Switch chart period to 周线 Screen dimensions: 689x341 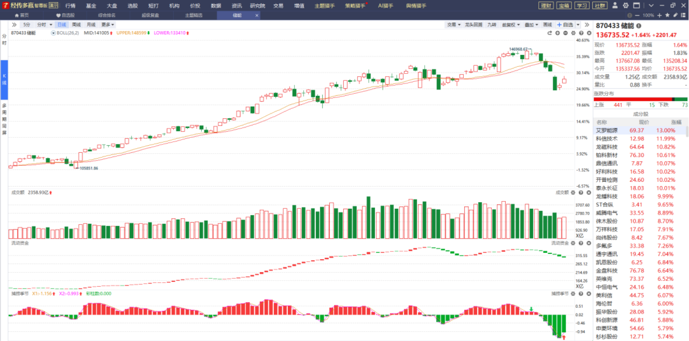pyautogui.click(x=76, y=25)
